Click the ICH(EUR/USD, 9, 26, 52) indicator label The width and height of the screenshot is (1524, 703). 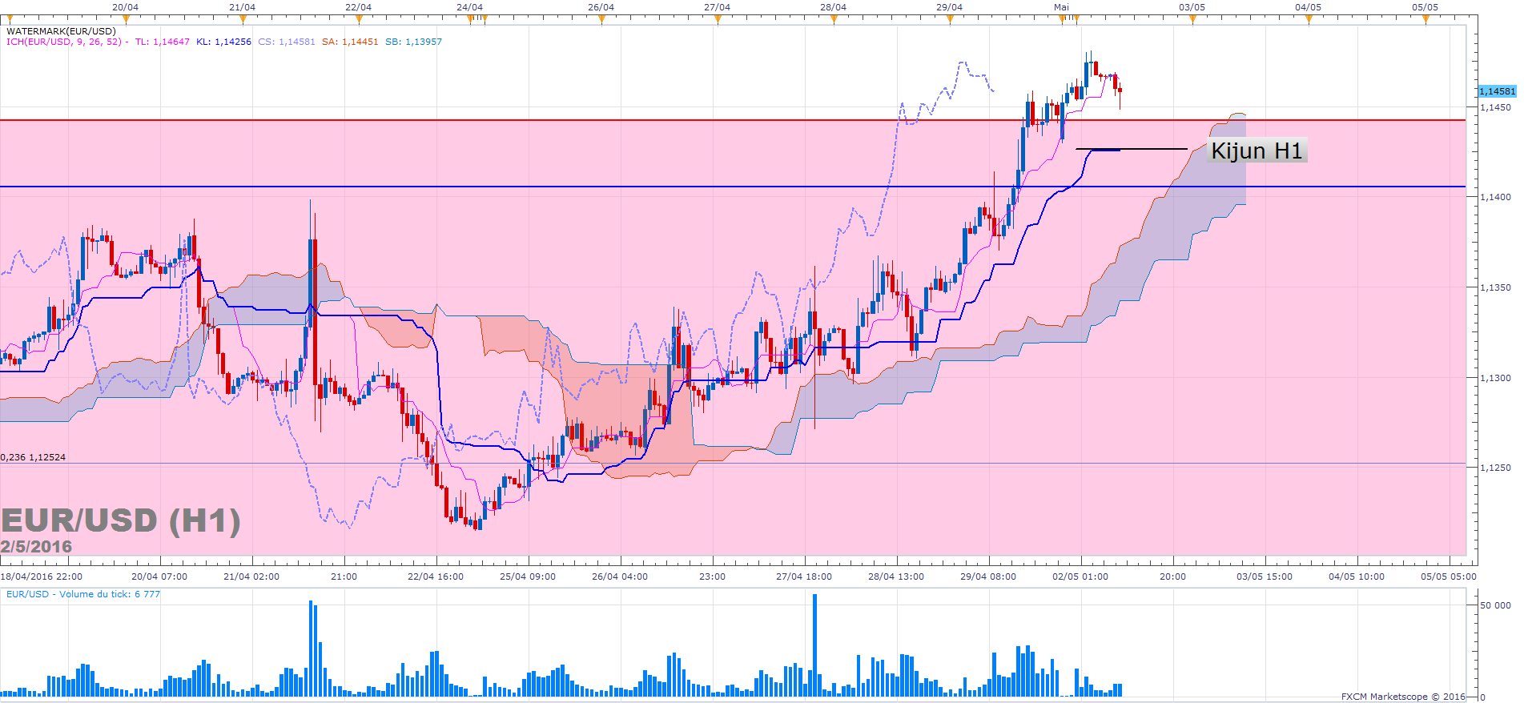pos(64,42)
